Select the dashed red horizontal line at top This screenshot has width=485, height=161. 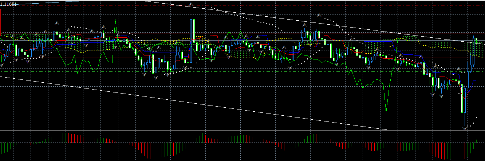(x=242, y=5)
